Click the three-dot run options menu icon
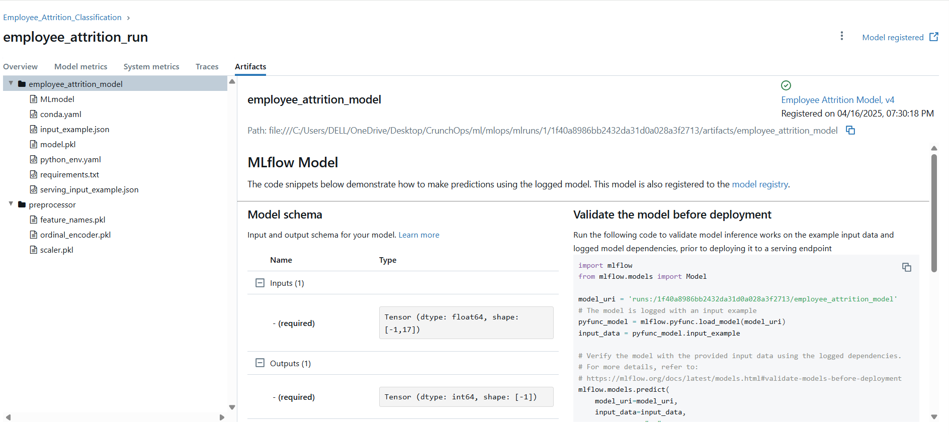The width and height of the screenshot is (949, 435). [x=841, y=36]
